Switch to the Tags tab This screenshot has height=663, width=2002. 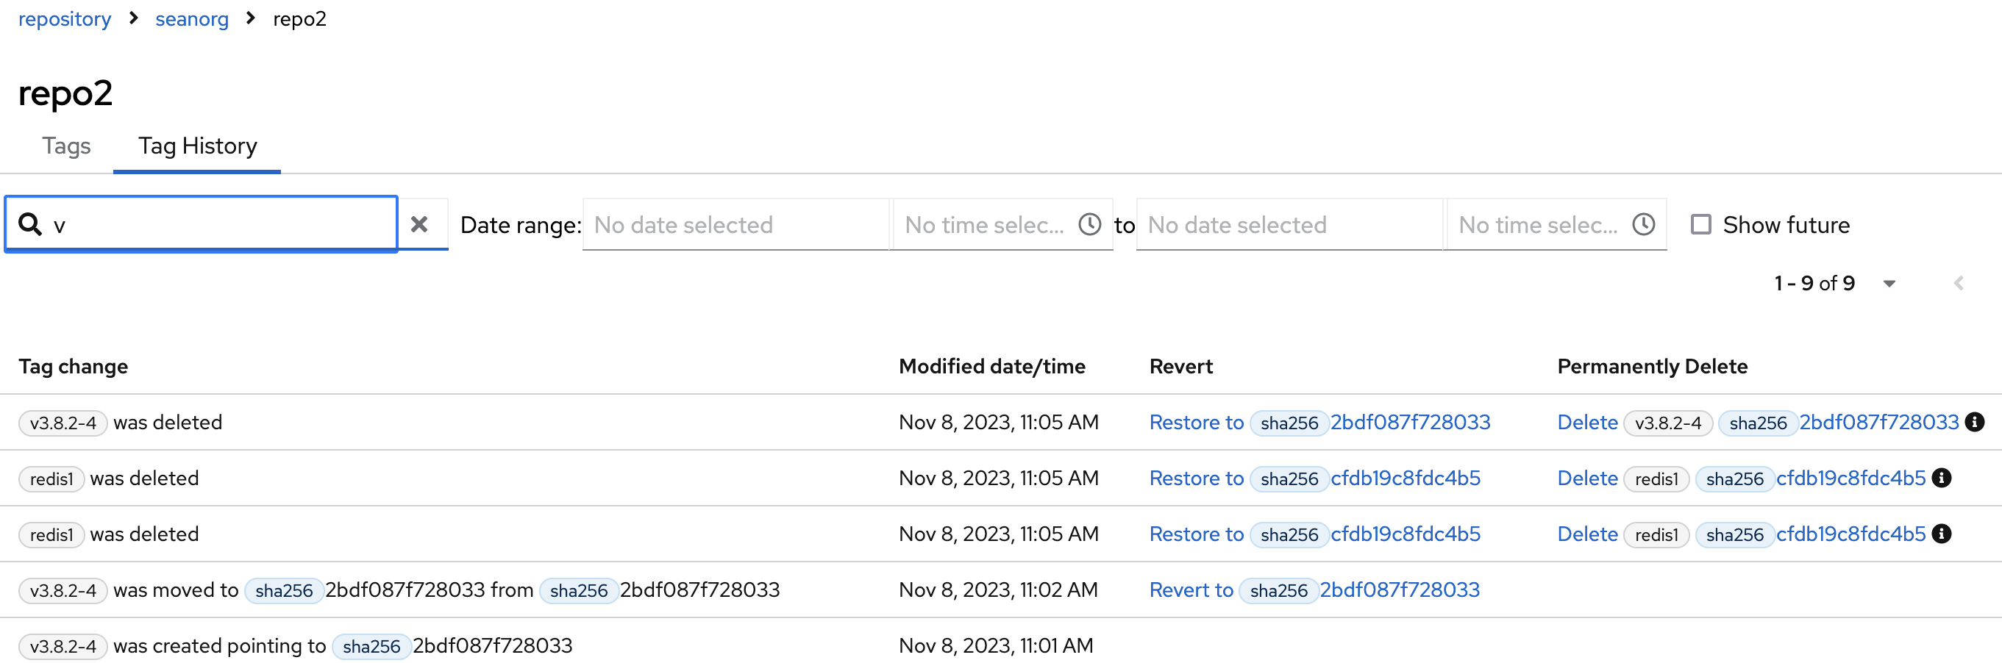tap(66, 146)
